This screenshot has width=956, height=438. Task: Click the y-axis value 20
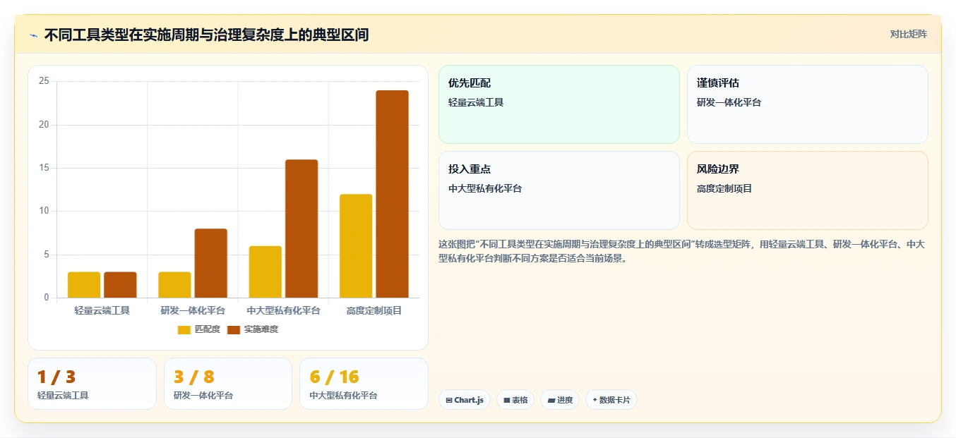44,125
